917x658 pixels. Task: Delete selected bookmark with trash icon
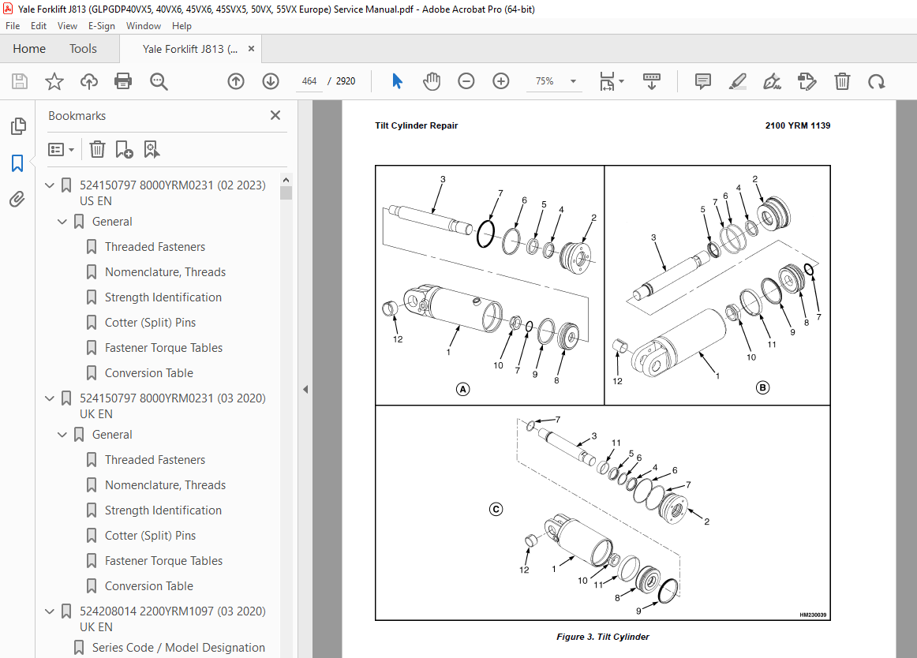[97, 150]
